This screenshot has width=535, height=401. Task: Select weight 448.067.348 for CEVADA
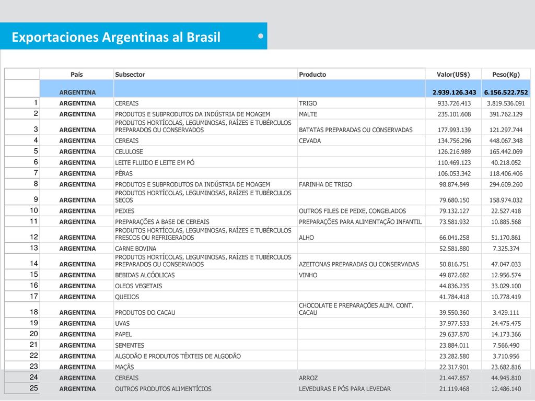point(506,141)
